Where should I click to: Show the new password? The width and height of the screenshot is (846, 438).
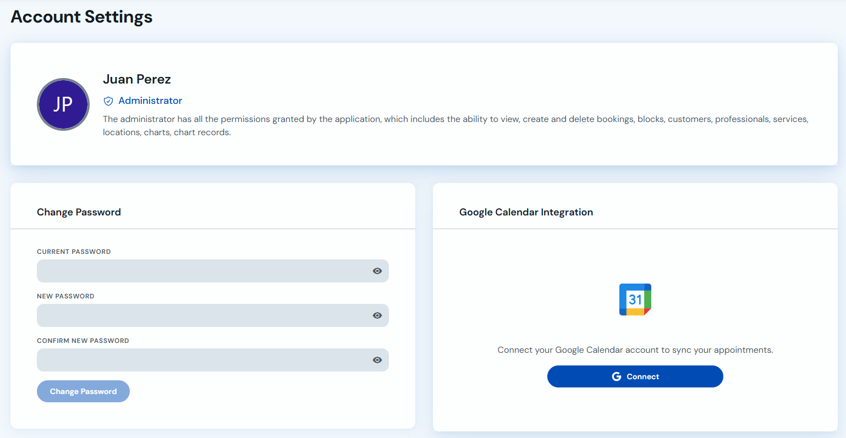point(377,315)
